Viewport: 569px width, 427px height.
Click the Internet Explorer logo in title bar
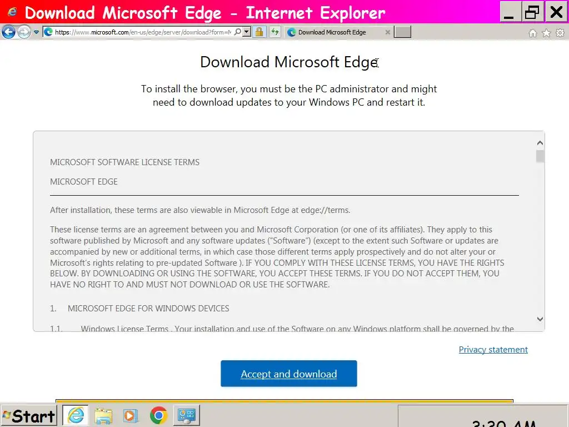pyautogui.click(x=12, y=12)
